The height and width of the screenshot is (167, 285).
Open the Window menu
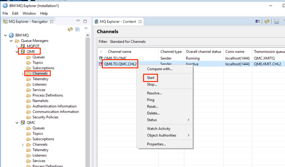(29, 13)
